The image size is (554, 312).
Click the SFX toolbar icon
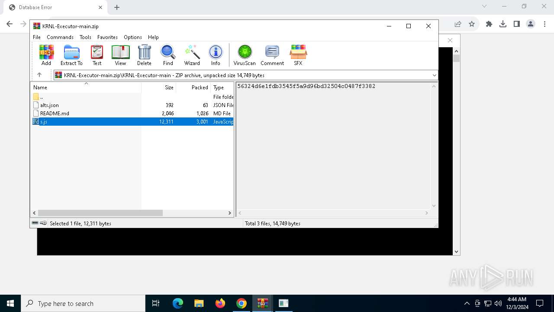click(x=298, y=55)
